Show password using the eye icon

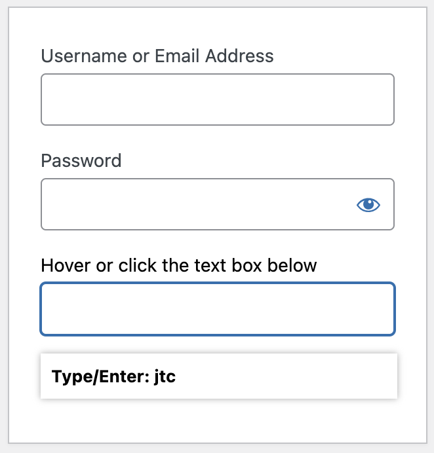click(x=368, y=204)
